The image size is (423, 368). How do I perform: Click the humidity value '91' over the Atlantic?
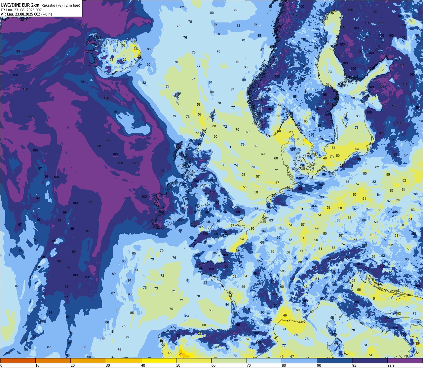[130, 281]
